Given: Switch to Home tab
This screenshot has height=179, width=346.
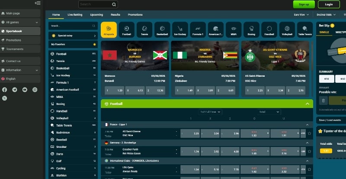Looking at the screenshot, I should click(56, 15).
